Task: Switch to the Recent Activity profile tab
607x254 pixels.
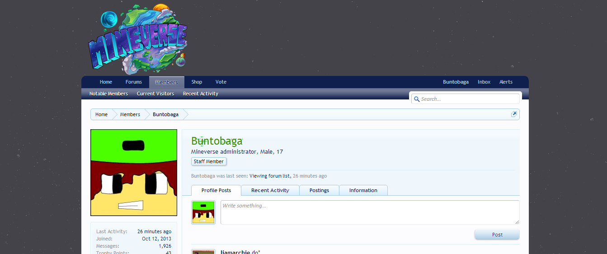Action: [270, 190]
